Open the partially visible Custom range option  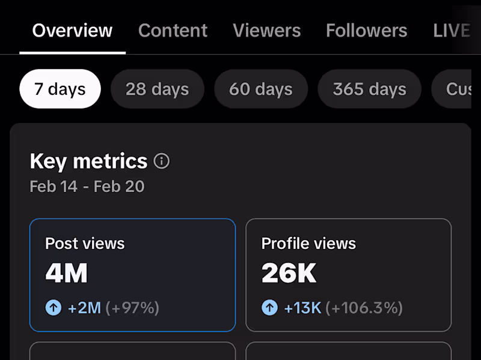point(457,89)
